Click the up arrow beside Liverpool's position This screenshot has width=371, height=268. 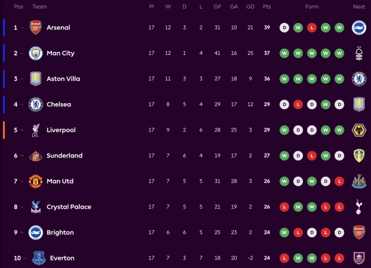(23, 130)
